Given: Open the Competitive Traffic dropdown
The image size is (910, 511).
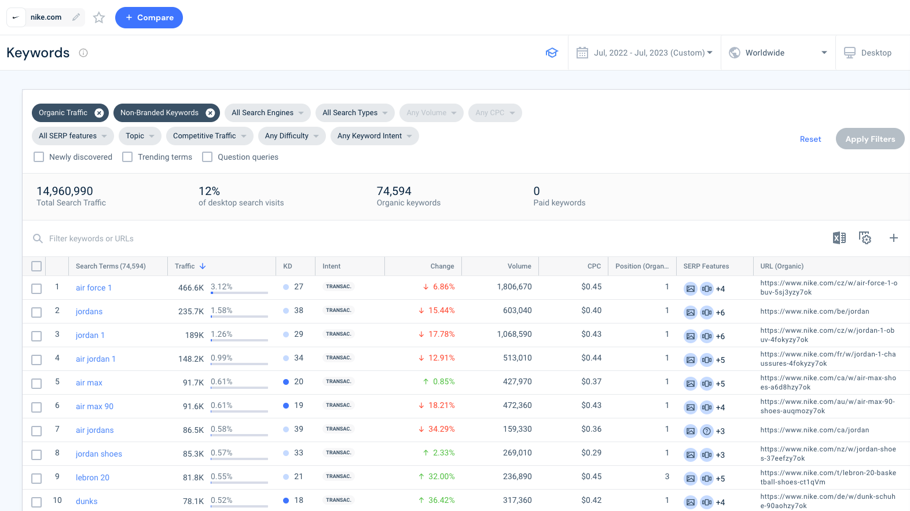Looking at the screenshot, I should click(210, 136).
